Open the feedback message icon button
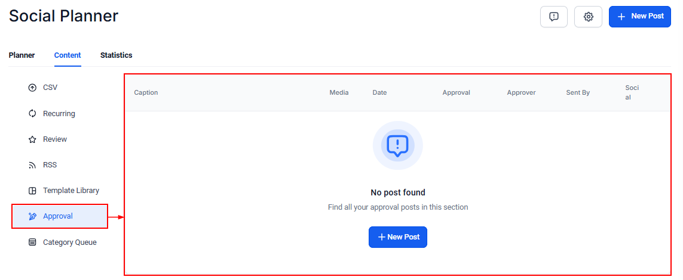The image size is (683, 280). 554,17
